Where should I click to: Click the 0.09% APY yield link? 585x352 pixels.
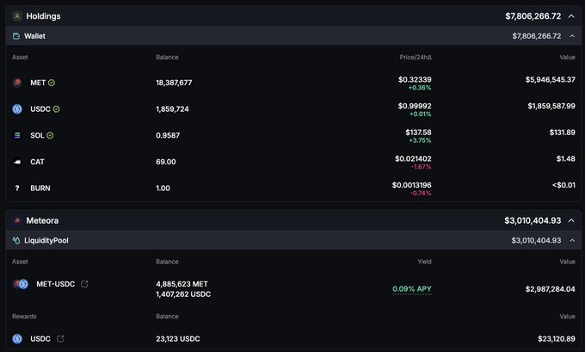coord(411,289)
